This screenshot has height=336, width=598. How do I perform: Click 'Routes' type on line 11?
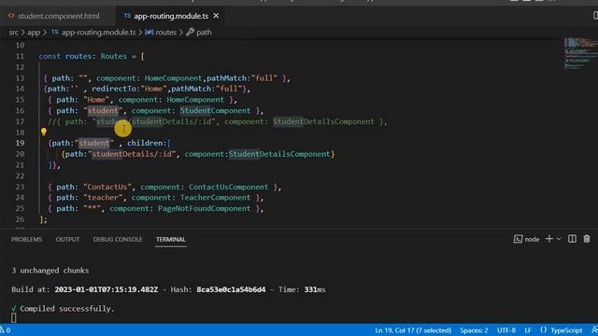coord(114,56)
